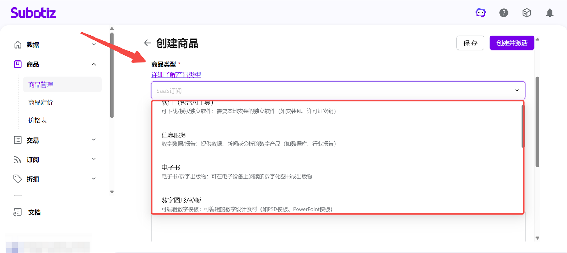Open 价格表 in the sidebar

(38, 120)
